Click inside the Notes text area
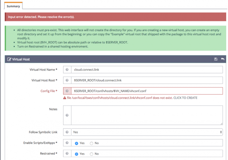 147,115
